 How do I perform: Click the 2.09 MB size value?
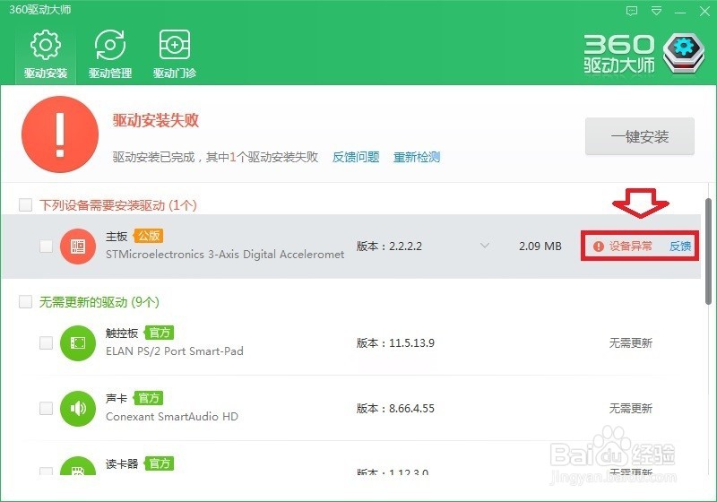coord(540,246)
